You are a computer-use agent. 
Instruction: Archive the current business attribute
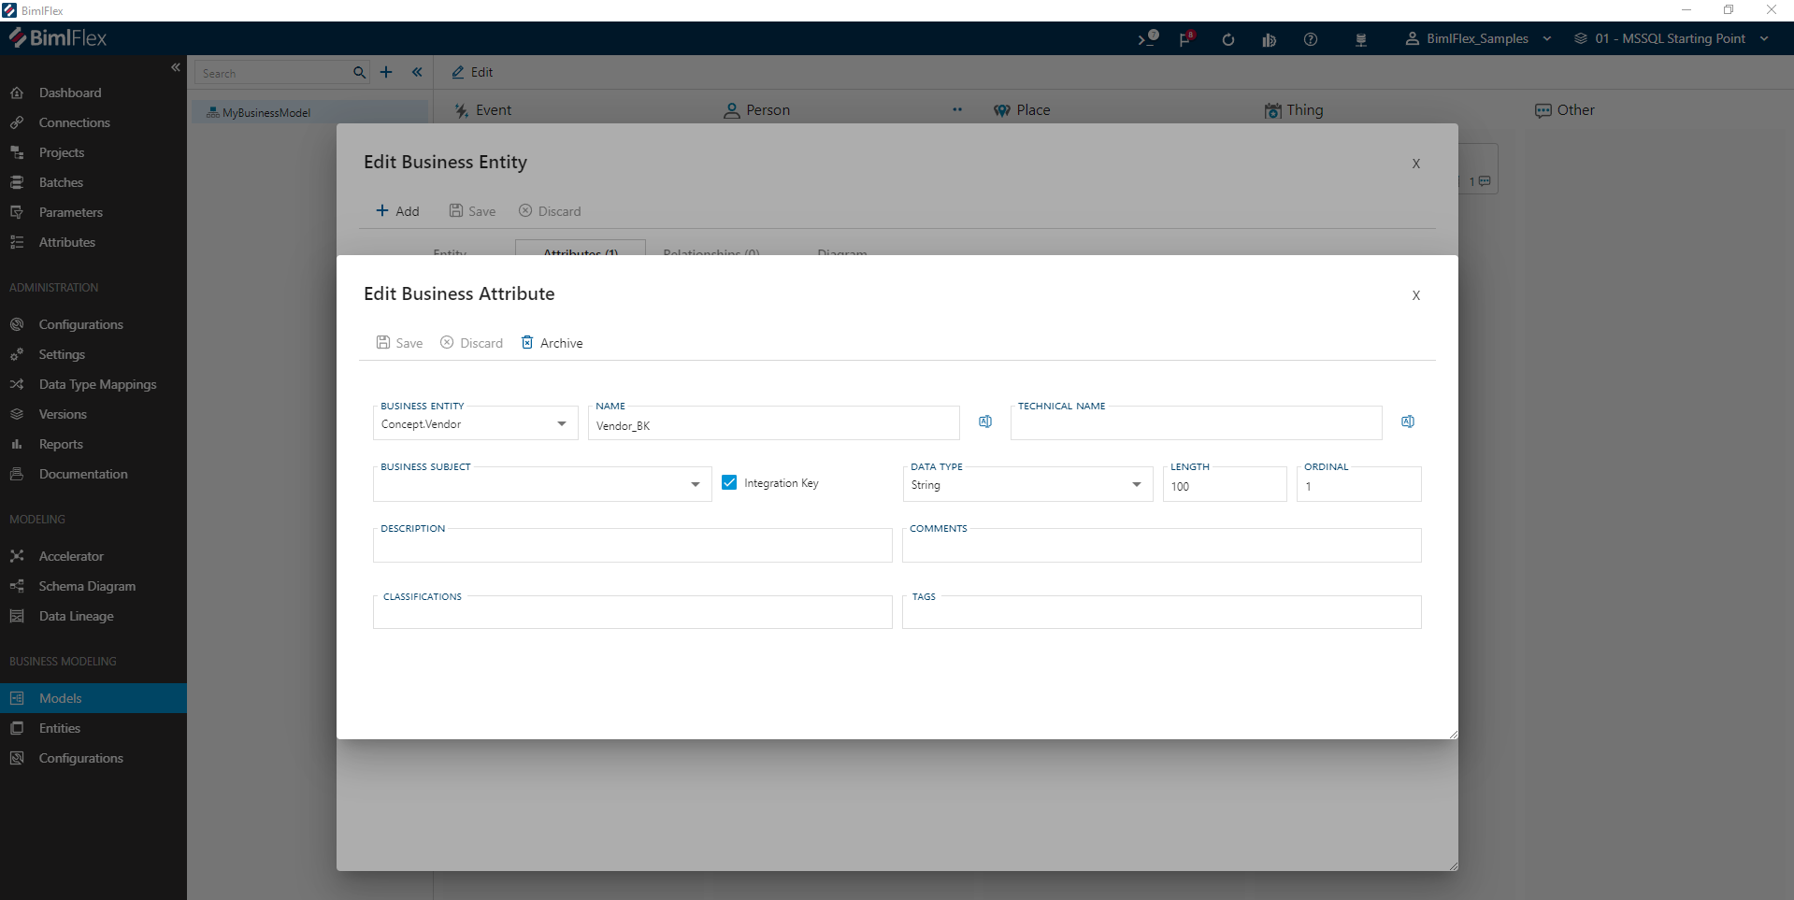click(553, 342)
